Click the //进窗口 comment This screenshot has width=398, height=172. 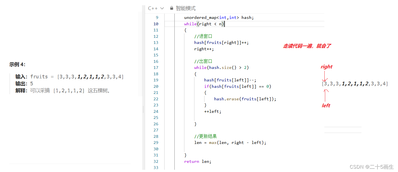(x=203, y=36)
